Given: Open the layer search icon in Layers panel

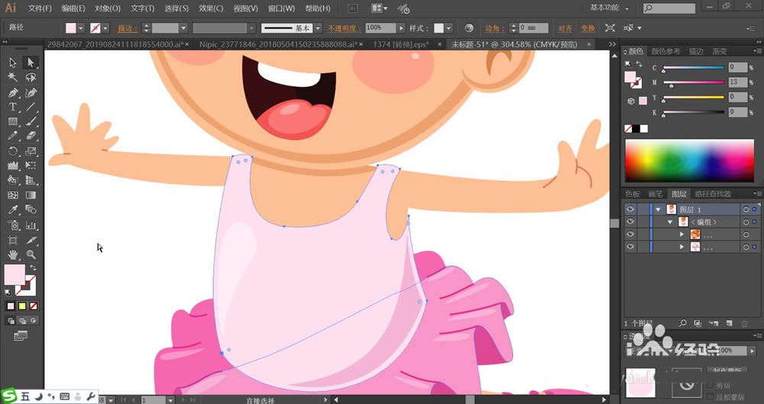Looking at the screenshot, I should [683, 323].
